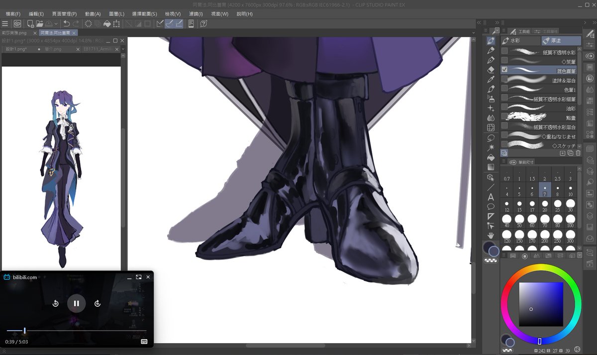Select the 厚塗 sub tool group
This screenshot has width=597, height=355.
[561, 41]
